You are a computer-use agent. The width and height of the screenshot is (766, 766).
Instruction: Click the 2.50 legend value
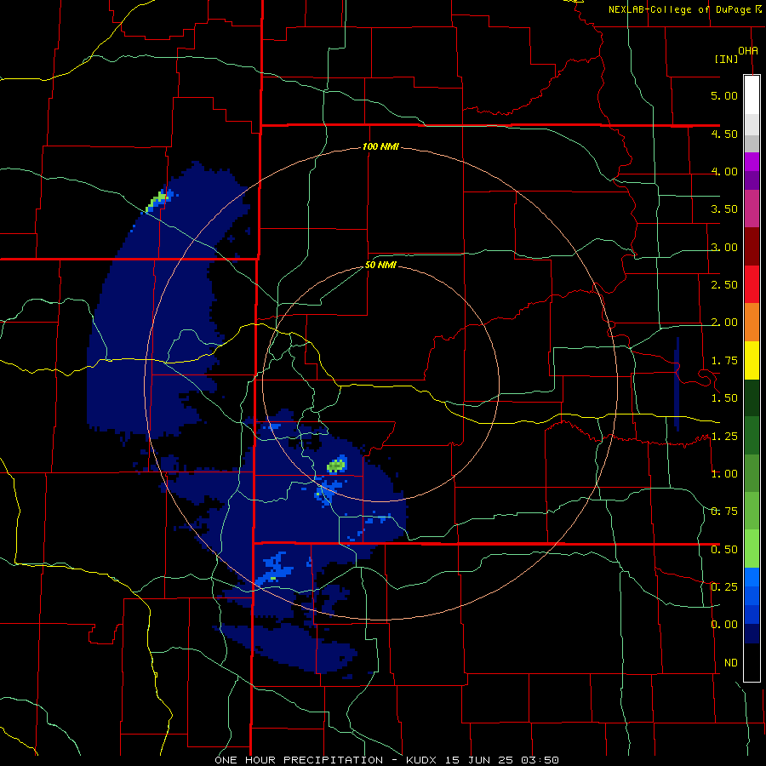tap(724, 285)
